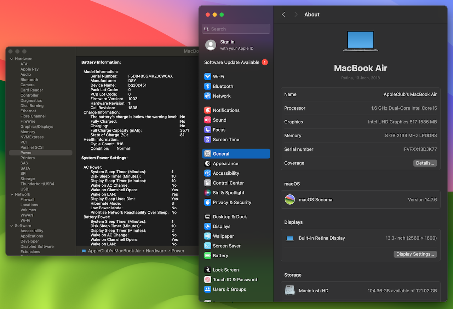The height and width of the screenshot is (309, 453).
Task: Open Screen Time hourglass icon
Action: point(208,140)
